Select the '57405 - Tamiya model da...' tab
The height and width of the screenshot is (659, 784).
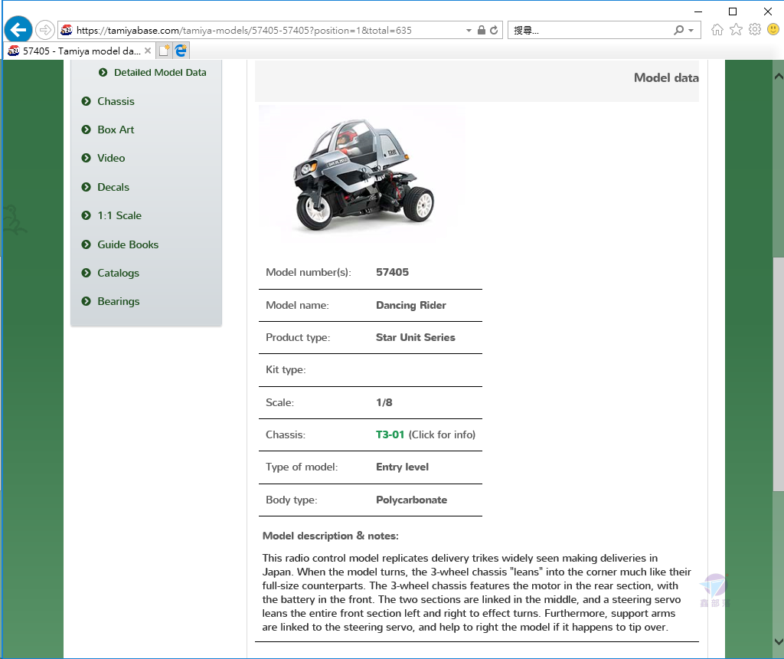pyautogui.click(x=80, y=51)
